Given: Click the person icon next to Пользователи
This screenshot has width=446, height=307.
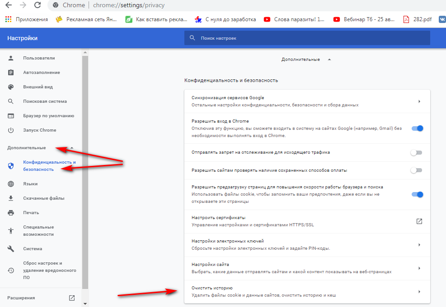Looking at the screenshot, I should 11,58.
